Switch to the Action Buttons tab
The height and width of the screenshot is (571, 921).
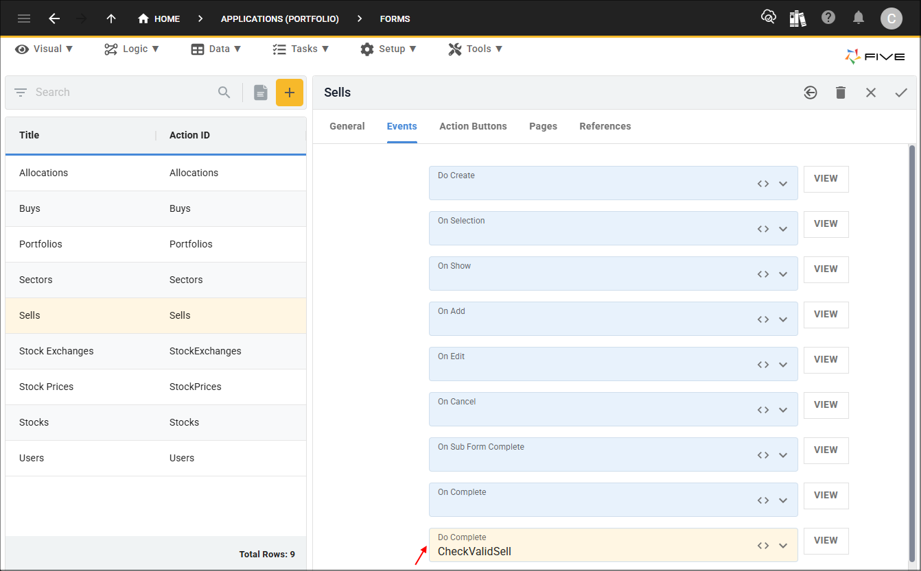pyautogui.click(x=473, y=126)
